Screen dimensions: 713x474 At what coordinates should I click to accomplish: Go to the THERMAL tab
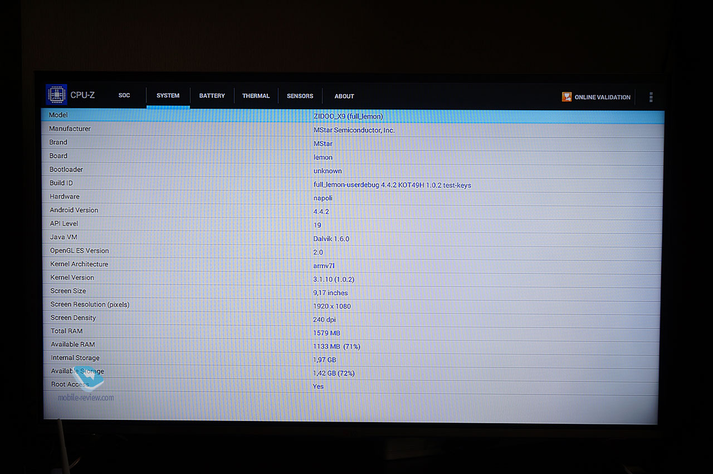(256, 96)
